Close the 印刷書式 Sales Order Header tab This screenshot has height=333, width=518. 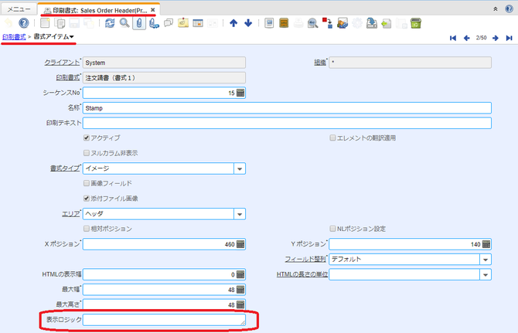tap(153, 10)
